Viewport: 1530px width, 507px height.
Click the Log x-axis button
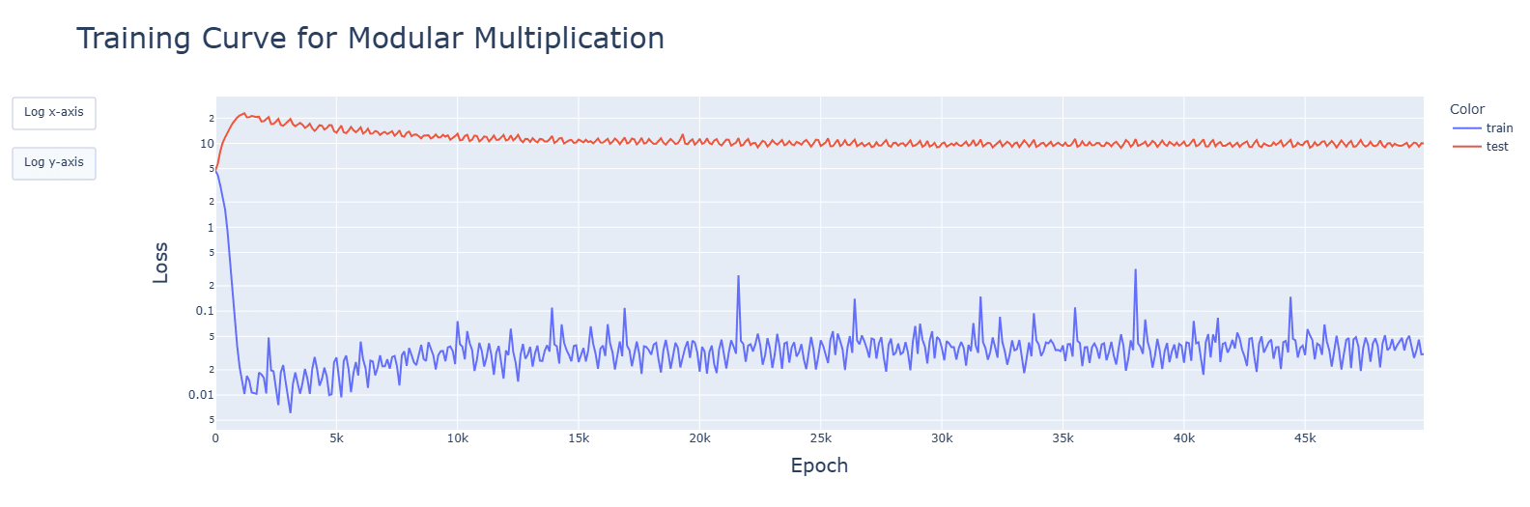(54, 113)
